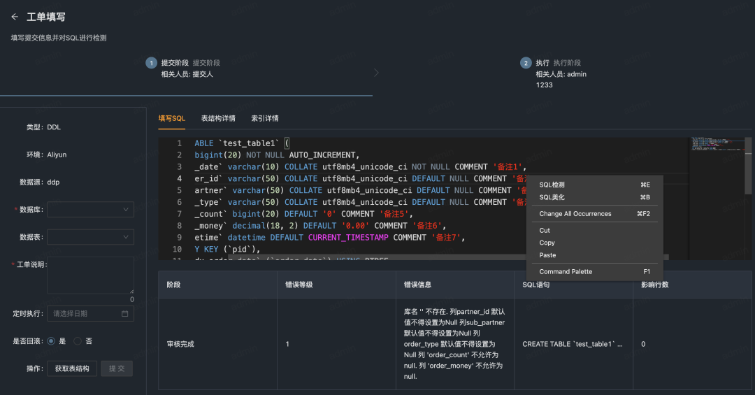Viewport: 755px width, 395px height.
Task: Click the chevron arrow between workflow steps
Action: click(376, 73)
